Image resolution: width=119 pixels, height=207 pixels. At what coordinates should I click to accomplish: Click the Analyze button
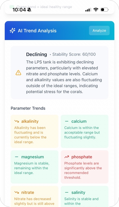tap(99, 31)
